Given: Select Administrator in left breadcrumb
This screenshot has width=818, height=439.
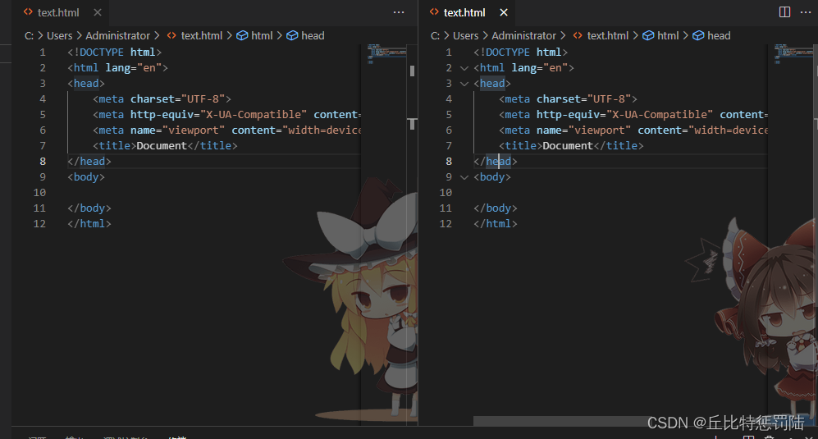Looking at the screenshot, I should (x=117, y=35).
